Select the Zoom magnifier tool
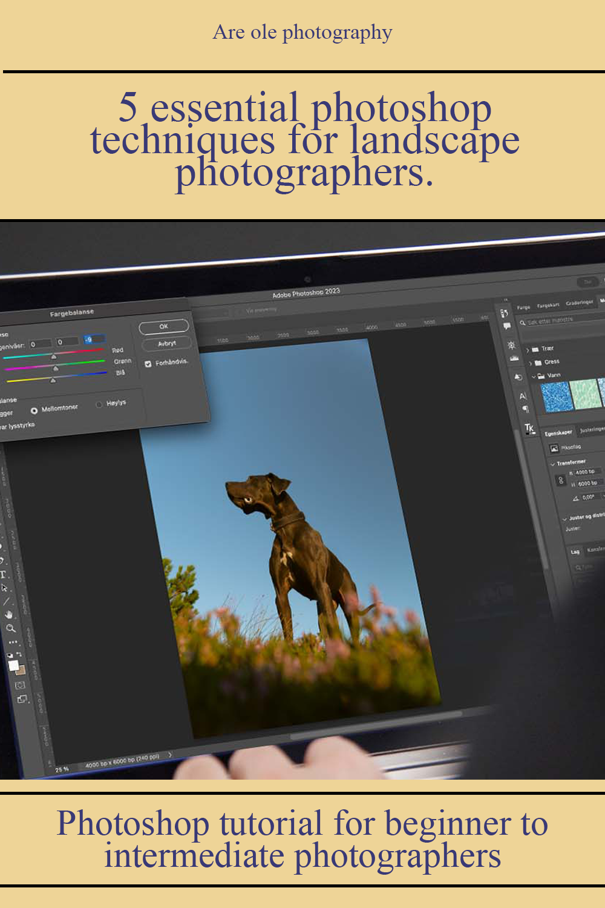 click(11, 628)
